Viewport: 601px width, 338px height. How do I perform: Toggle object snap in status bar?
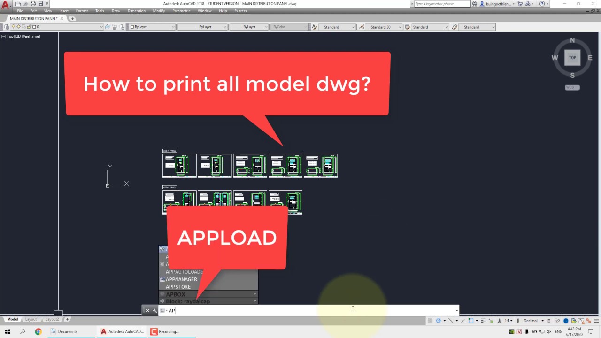471,321
